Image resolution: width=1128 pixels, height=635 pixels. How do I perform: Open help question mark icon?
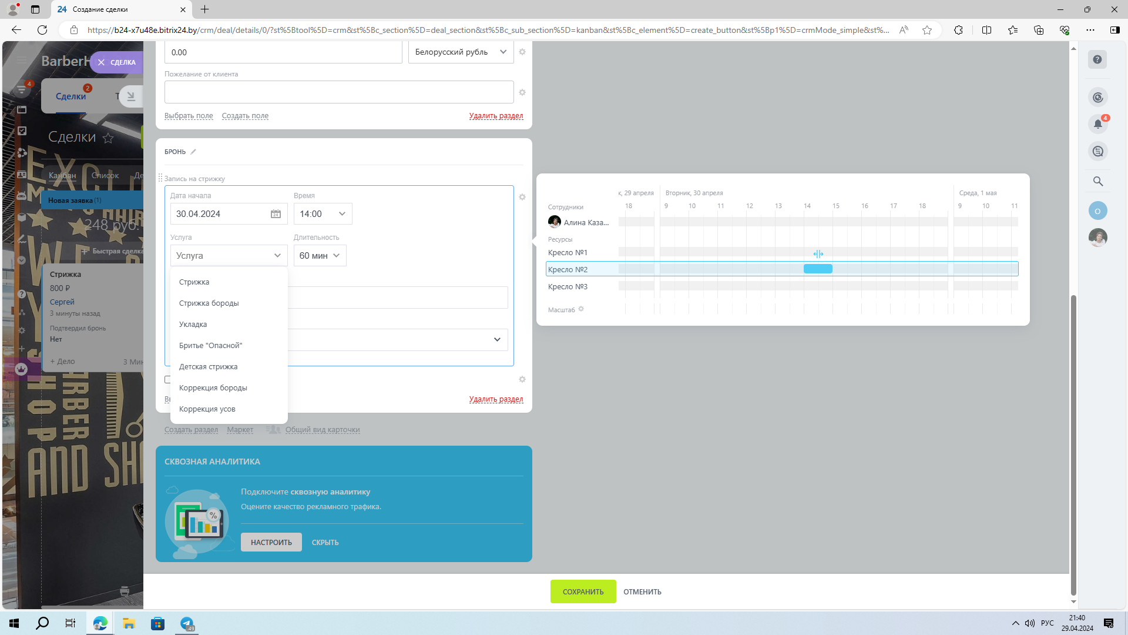[x=1097, y=60]
